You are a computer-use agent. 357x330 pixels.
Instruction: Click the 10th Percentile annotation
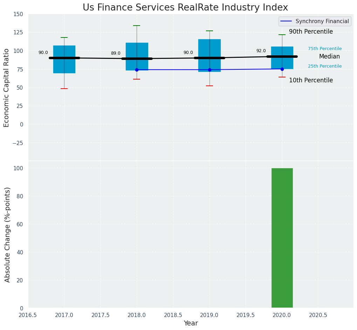pos(311,81)
